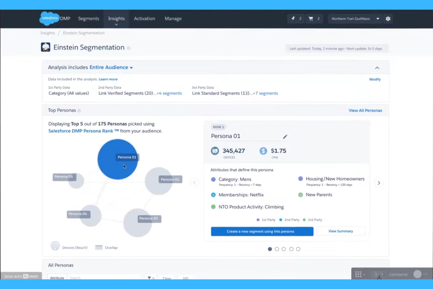This screenshot has height=289, width=433.
Task: Click the settings gear icon
Action: tap(388, 18)
